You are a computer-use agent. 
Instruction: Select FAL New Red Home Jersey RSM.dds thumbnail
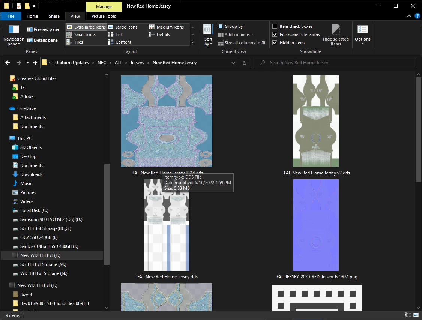[x=166, y=121]
